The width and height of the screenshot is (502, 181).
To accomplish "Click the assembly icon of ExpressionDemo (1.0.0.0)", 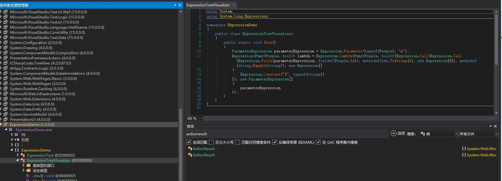I will 5,124.
